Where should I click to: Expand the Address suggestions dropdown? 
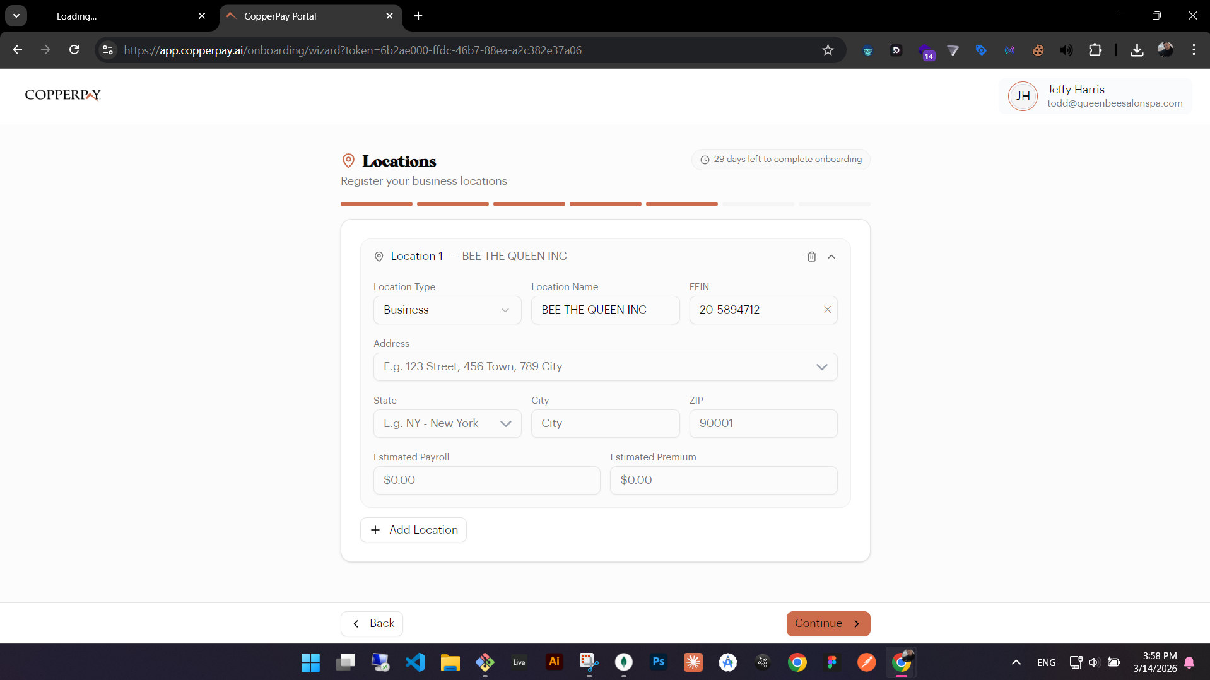(821, 367)
